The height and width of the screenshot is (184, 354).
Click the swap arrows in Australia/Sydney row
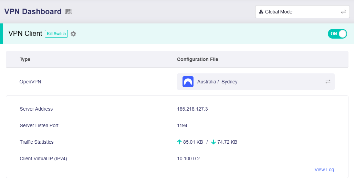click(x=328, y=82)
